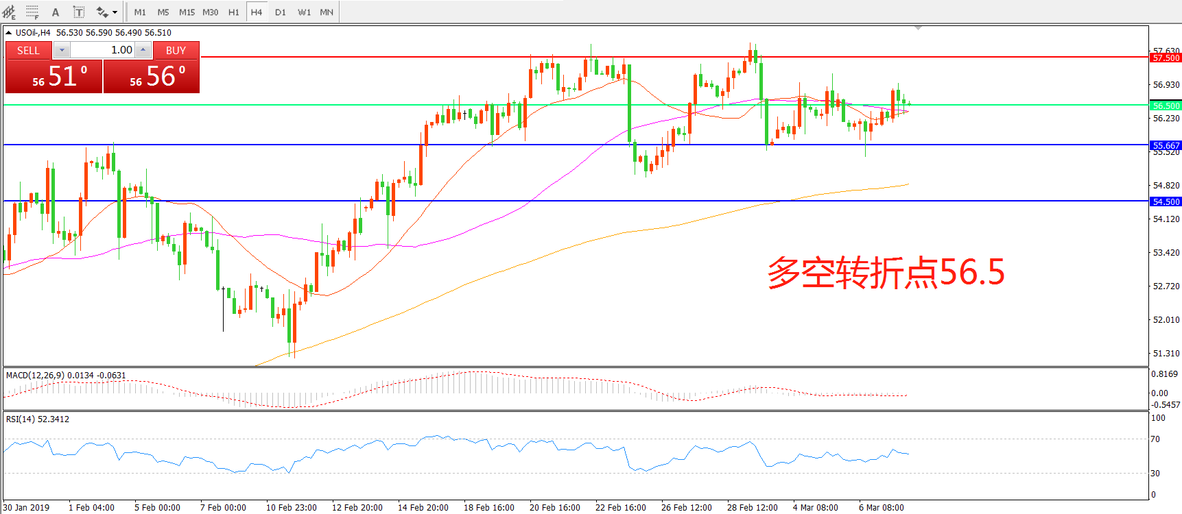
Task: Click the 1.00 volume input field
Action: (x=103, y=50)
